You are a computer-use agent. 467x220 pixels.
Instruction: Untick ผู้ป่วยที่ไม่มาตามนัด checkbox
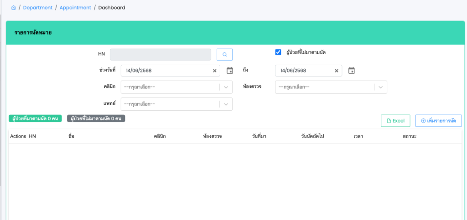278,52
